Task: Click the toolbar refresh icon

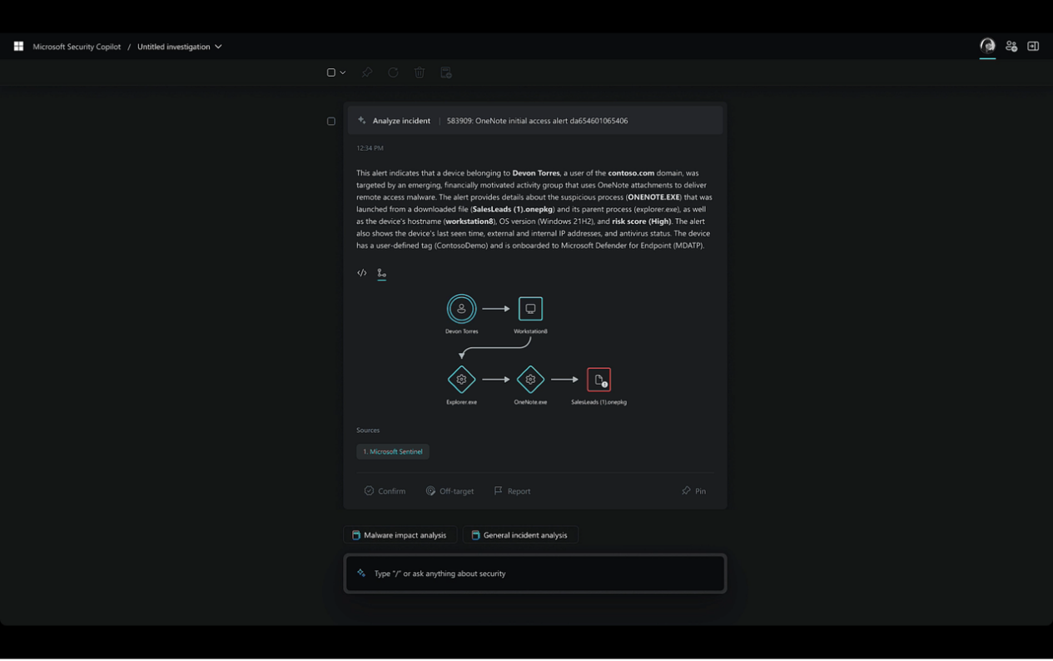Action: [x=393, y=72]
